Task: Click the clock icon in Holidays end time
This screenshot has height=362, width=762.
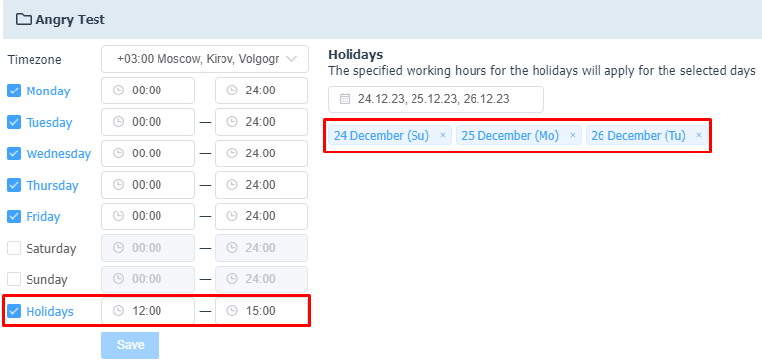Action: click(232, 311)
